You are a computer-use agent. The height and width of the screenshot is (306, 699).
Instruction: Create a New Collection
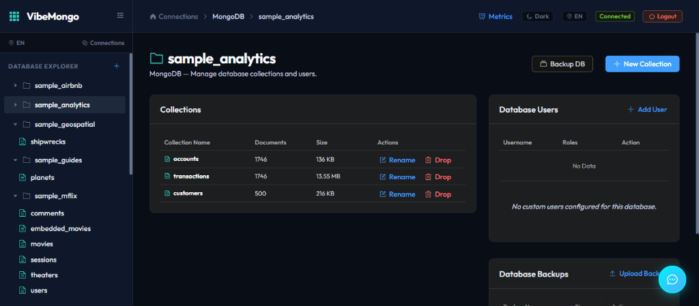(642, 64)
